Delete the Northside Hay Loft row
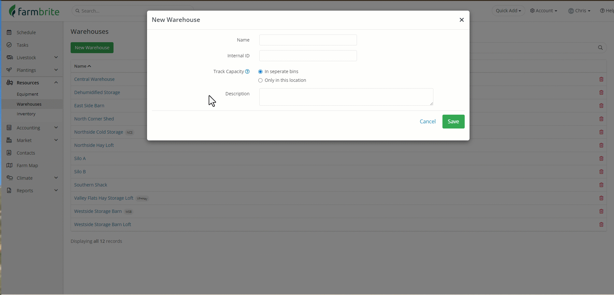 tap(601, 145)
